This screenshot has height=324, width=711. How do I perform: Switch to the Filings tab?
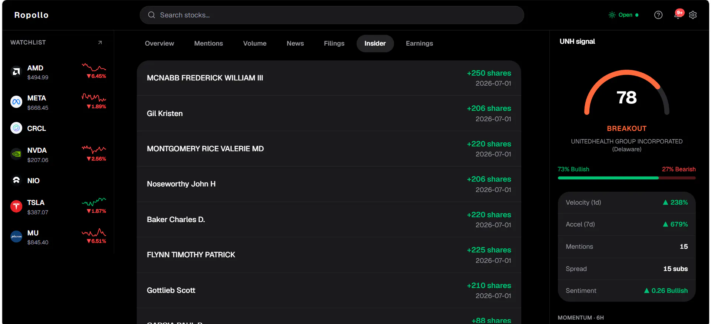click(x=334, y=43)
